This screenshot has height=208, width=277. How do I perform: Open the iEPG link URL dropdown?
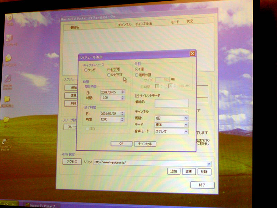click(208, 164)
